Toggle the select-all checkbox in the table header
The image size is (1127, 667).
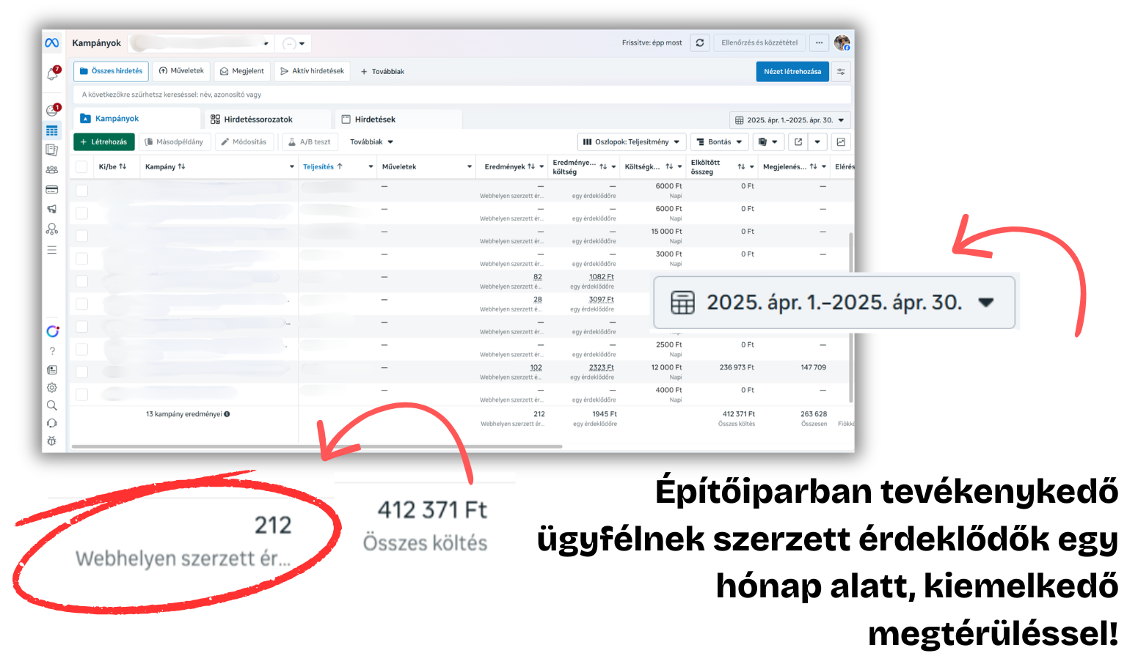82,166
